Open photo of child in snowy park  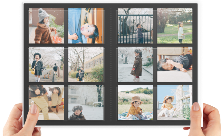[x=86, y=102]
